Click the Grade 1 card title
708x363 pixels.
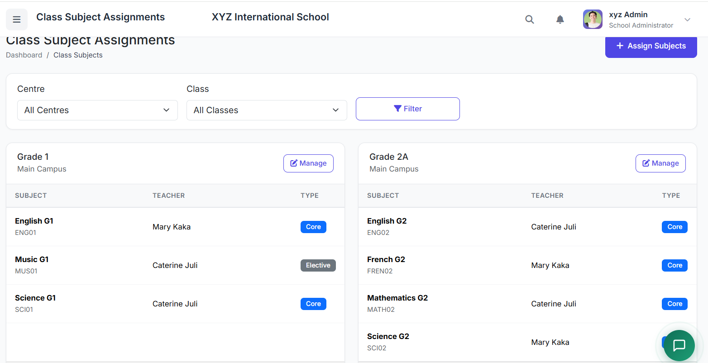pos(33,157)
